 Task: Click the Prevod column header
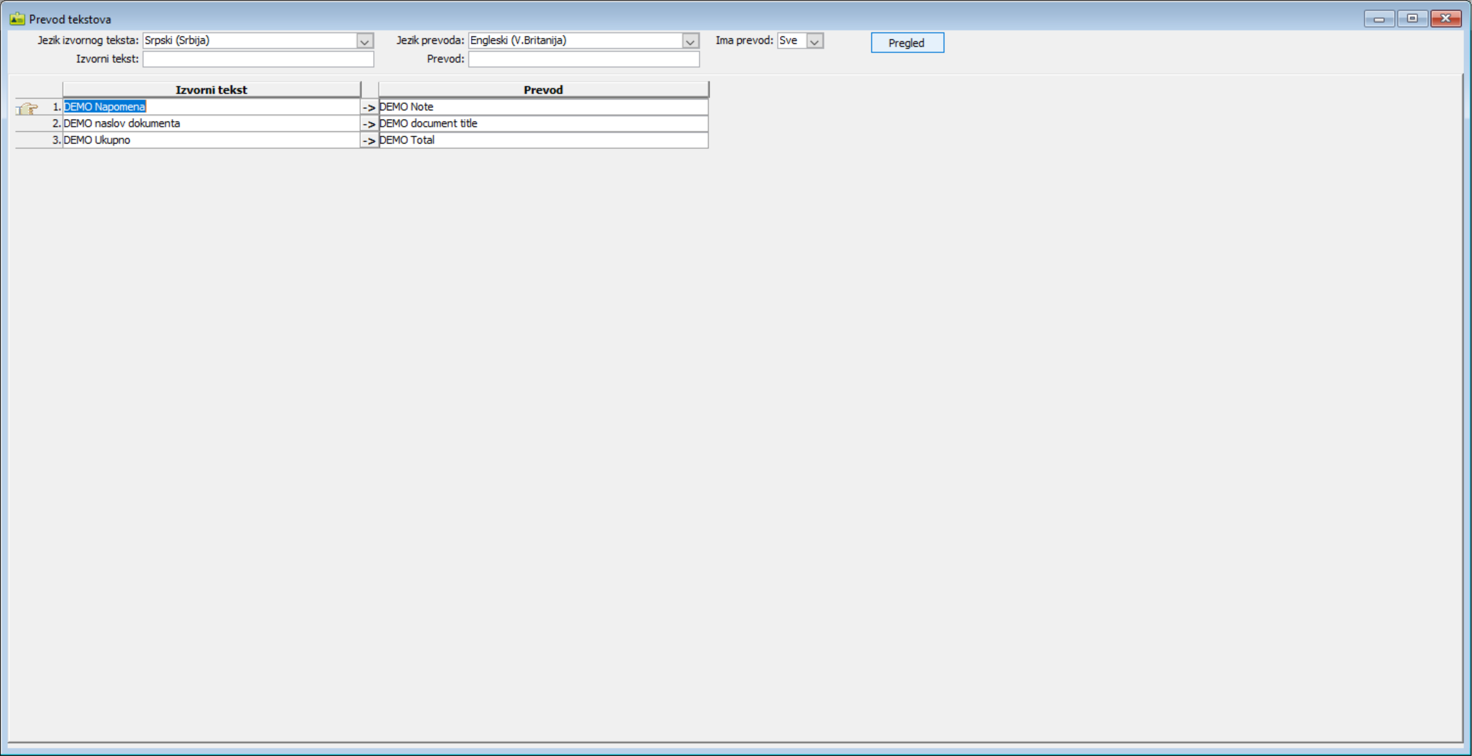[x=543, y=90]
